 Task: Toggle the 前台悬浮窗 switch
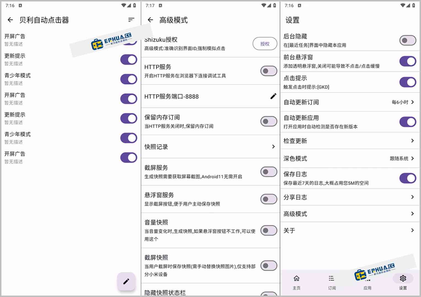point(408,61)
